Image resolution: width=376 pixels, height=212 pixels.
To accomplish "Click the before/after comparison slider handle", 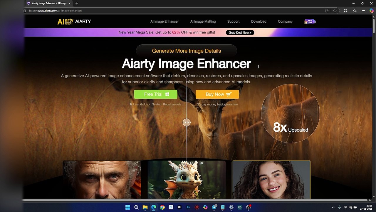I will coord(187,122).
